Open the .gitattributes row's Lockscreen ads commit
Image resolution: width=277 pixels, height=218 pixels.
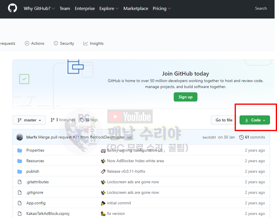point(133,182)
